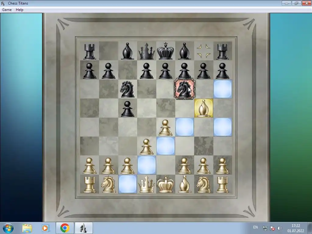Open the Windows Start menu
This screenshot has height=234, width=312.
pyautogui.click(x=8, y=228)
